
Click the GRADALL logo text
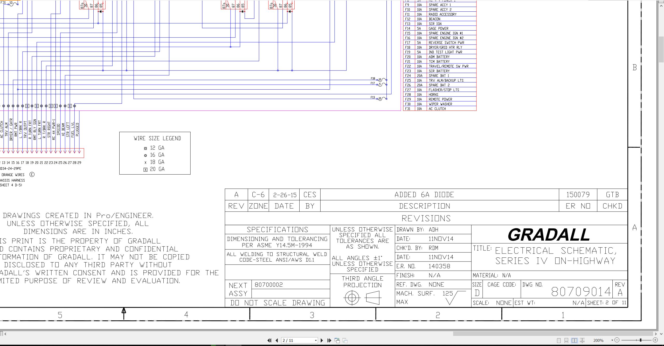coord(549,235)
